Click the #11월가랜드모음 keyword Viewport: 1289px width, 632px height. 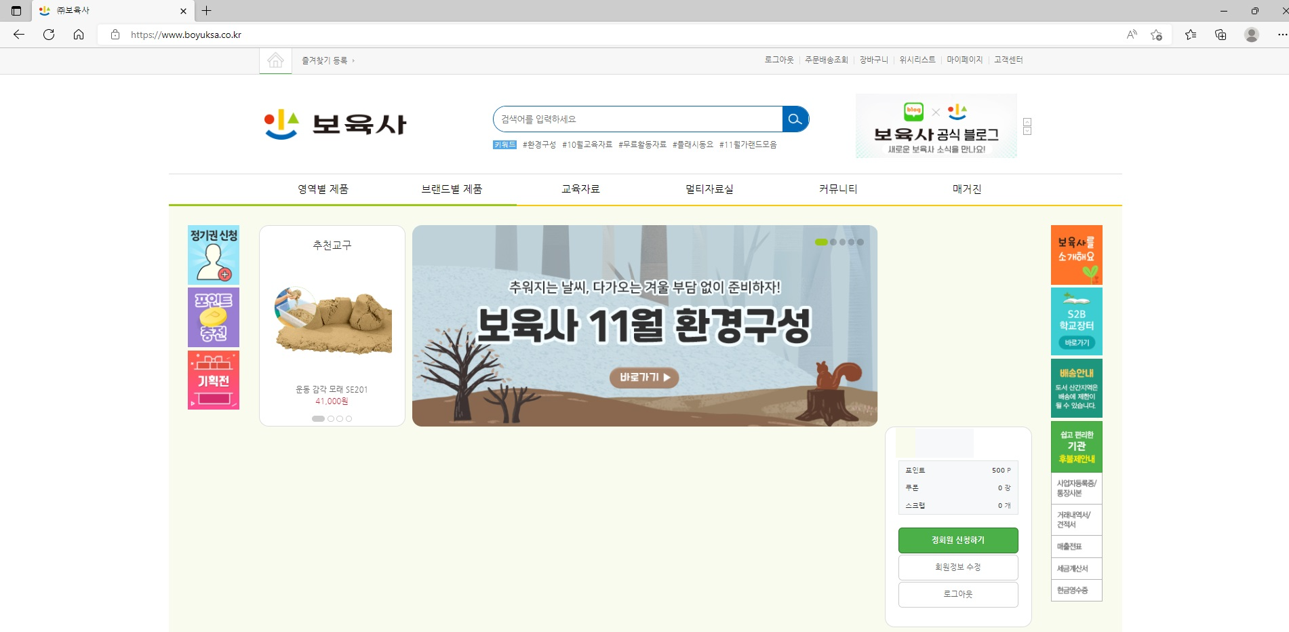click(x=748, y=144)
